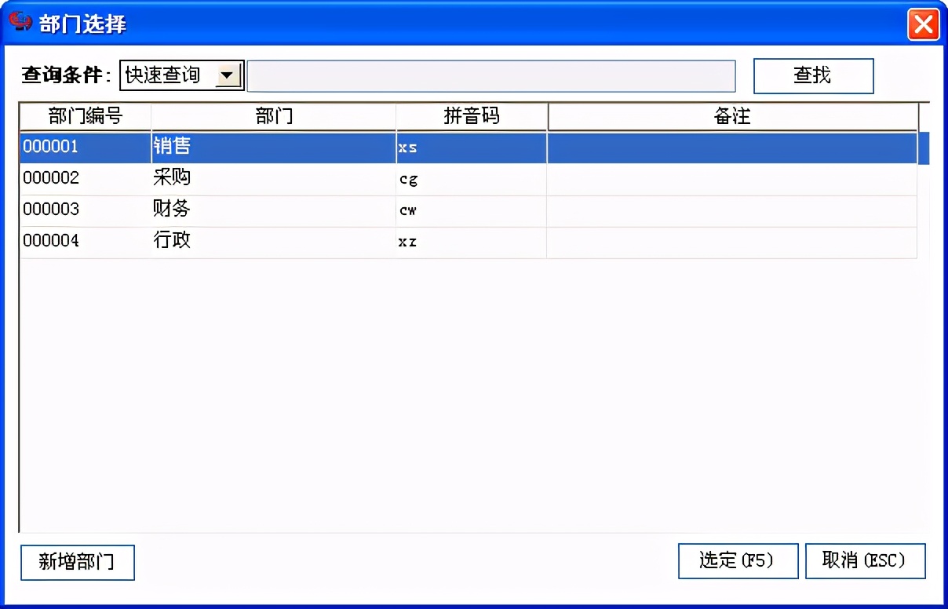The height and width of the screenshot is (609, 948).
Task: Select the 行政 department row
Action: pos(275,242)
